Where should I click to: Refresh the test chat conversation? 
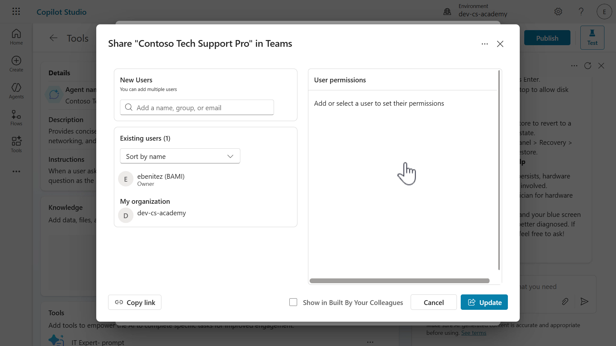(587, 66)
